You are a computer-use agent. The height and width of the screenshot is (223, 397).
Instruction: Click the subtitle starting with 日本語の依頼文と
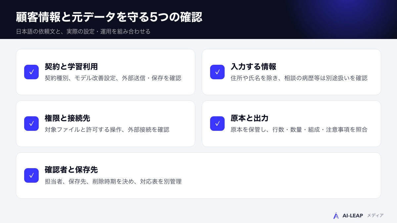(83, 31)
